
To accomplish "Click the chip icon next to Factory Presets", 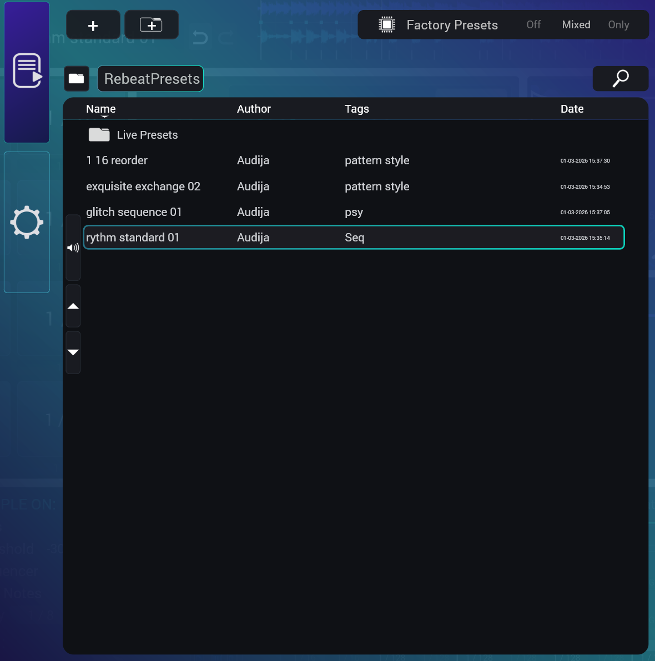I will click(387, 24).
